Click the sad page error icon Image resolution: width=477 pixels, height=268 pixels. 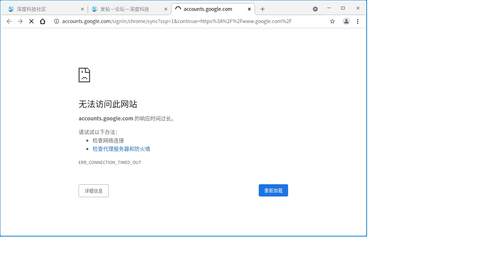pyautogui.click(x=85, y=75)
